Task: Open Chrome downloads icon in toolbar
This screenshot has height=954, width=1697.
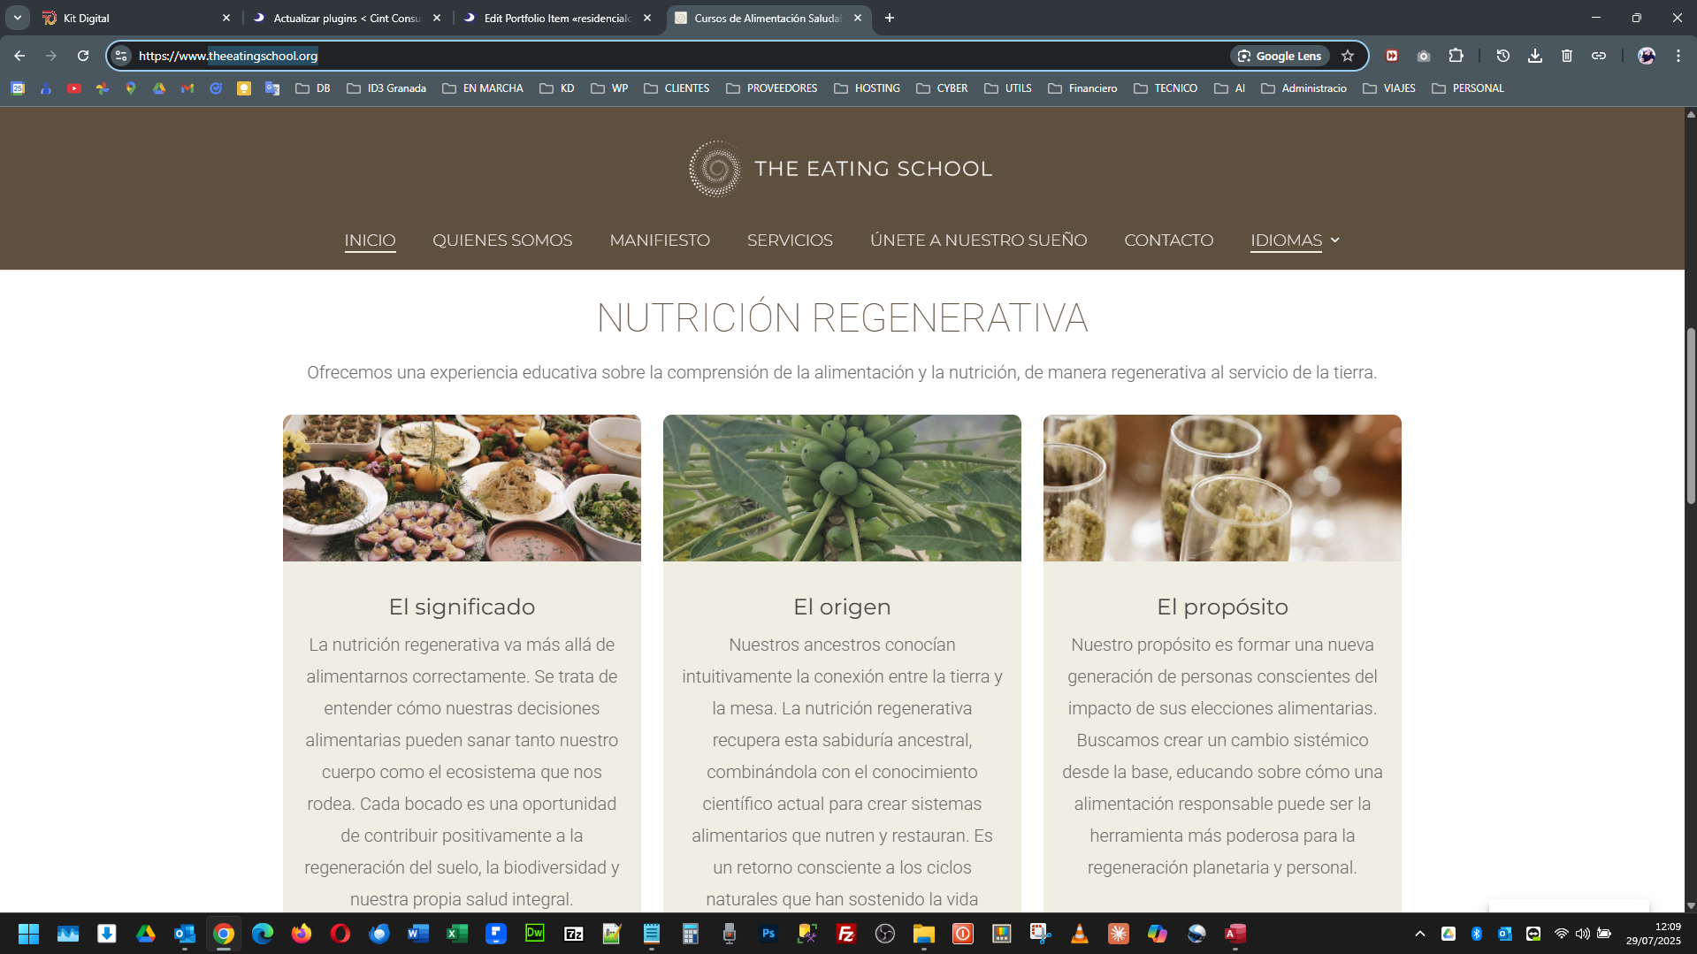Action: click(x=1534, y=56)
